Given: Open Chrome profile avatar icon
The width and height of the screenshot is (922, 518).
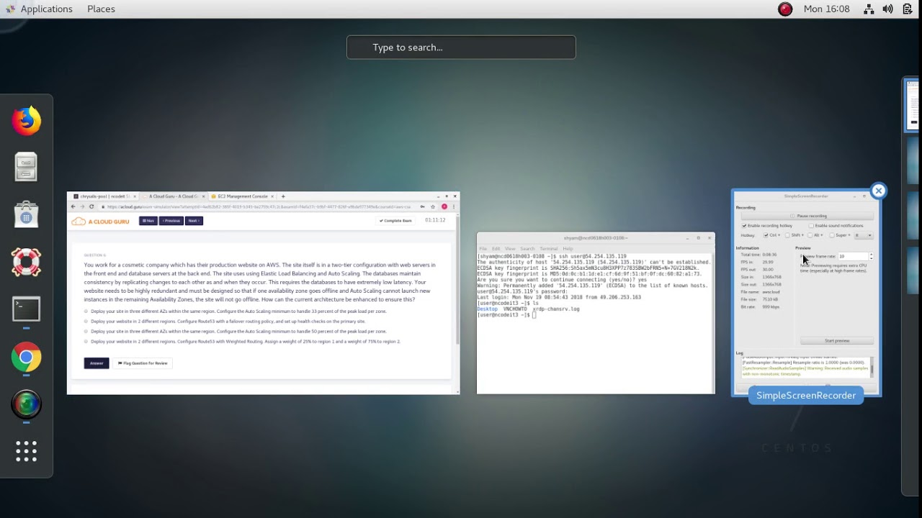Looking at the screenshot, I should click(x=444, y=206).
